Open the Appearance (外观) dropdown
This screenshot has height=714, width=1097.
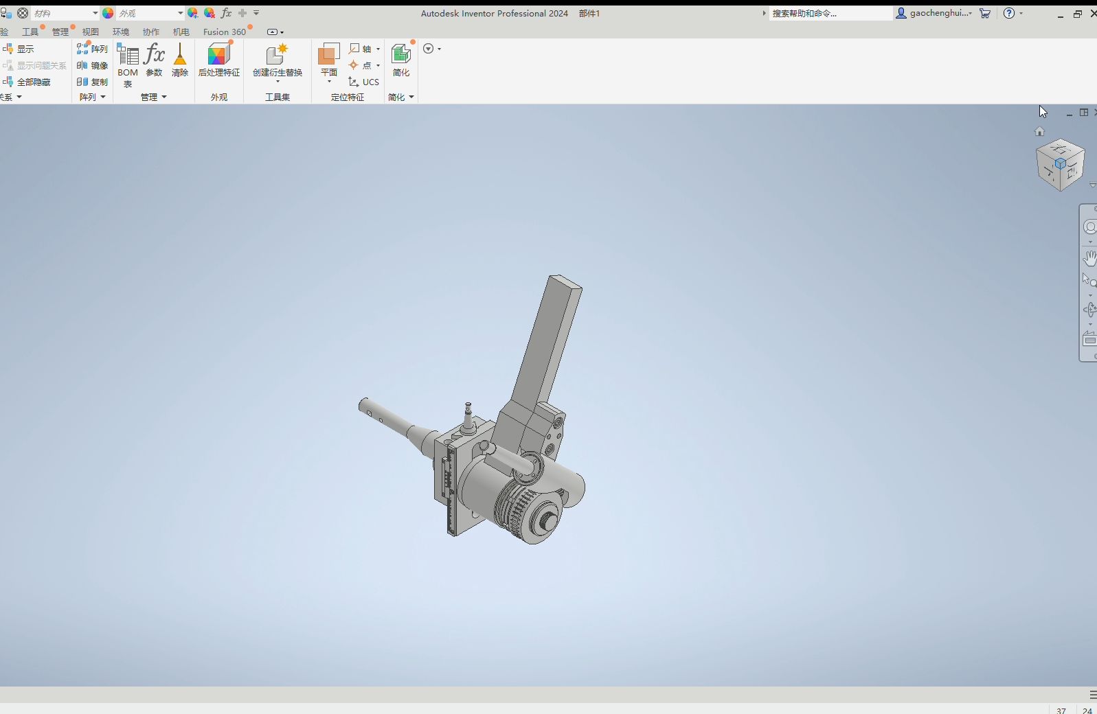click(180, 13)
